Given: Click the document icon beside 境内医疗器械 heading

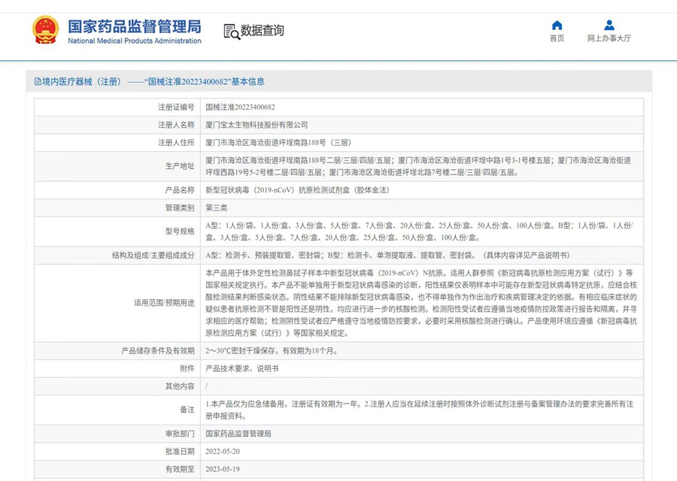Looking at the screenshot, I should [37, 81].
